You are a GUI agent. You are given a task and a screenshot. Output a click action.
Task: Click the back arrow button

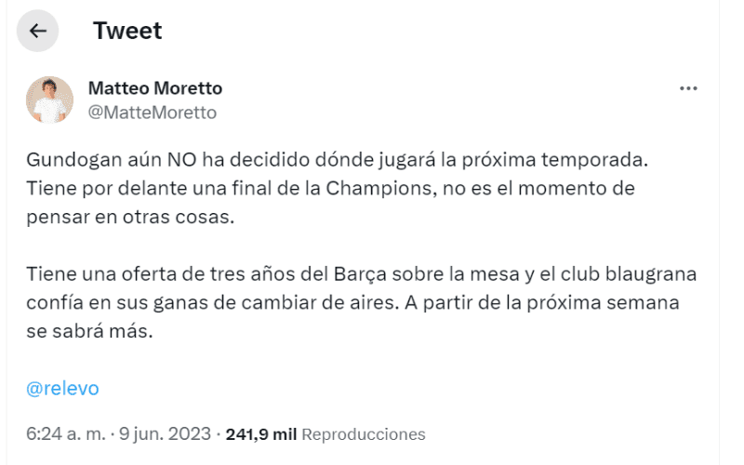pos(38,31)
